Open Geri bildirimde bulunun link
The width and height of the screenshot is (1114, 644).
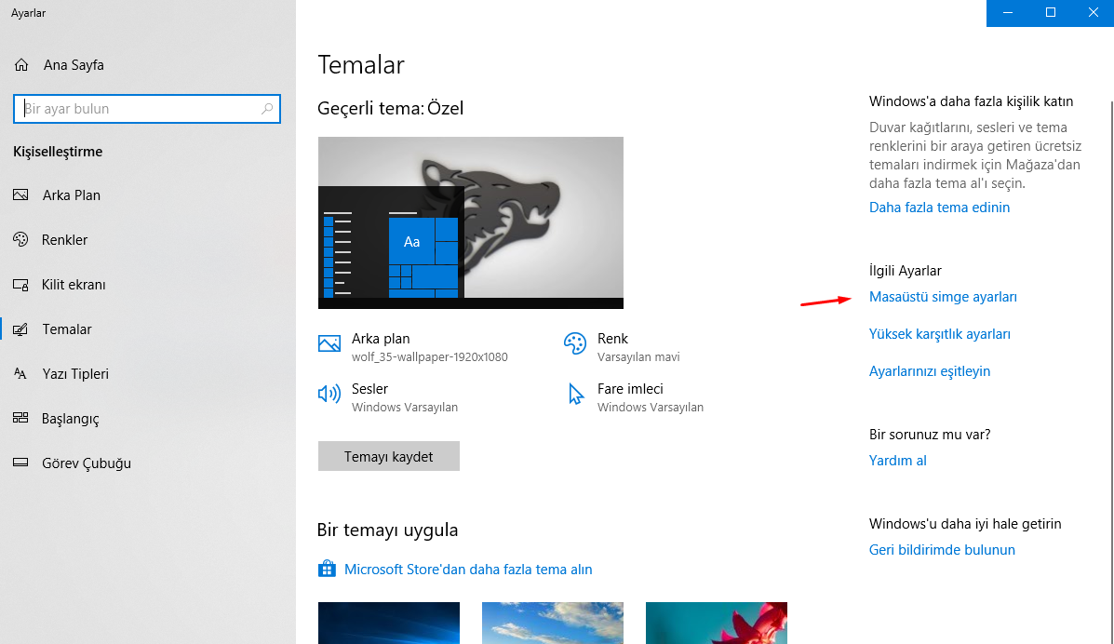[942, 550]
